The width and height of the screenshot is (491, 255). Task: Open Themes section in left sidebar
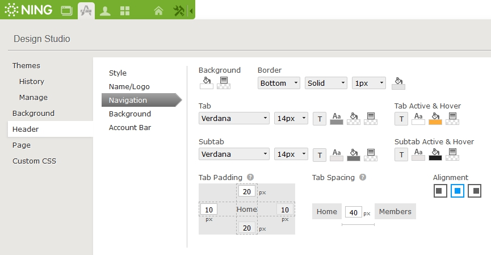click(26, 65)
